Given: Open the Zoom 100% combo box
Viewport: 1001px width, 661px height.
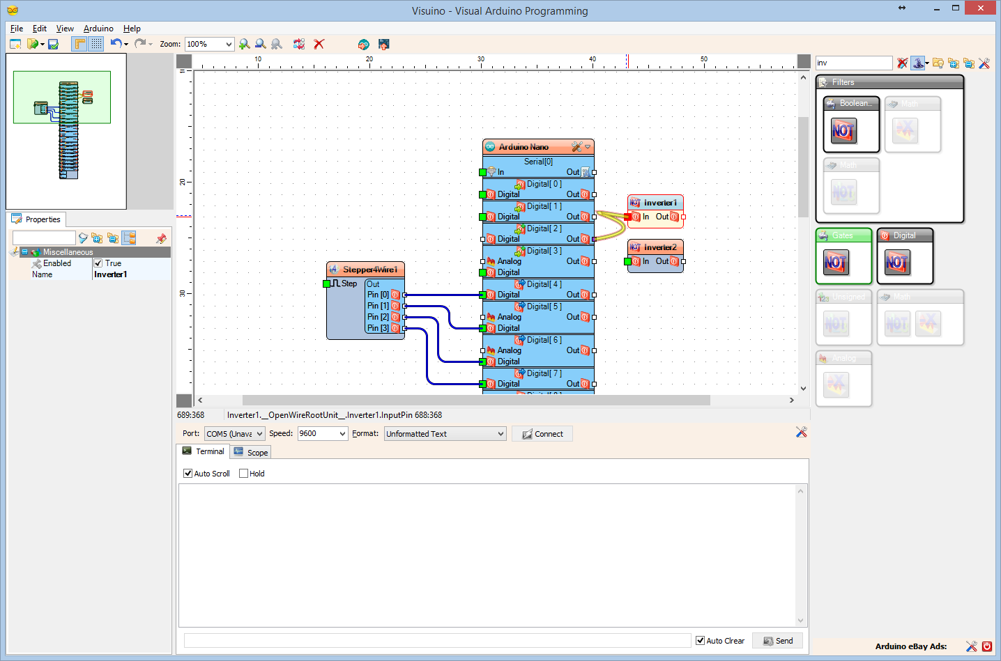Looking at the screenshot, I should tap(209, 44).
